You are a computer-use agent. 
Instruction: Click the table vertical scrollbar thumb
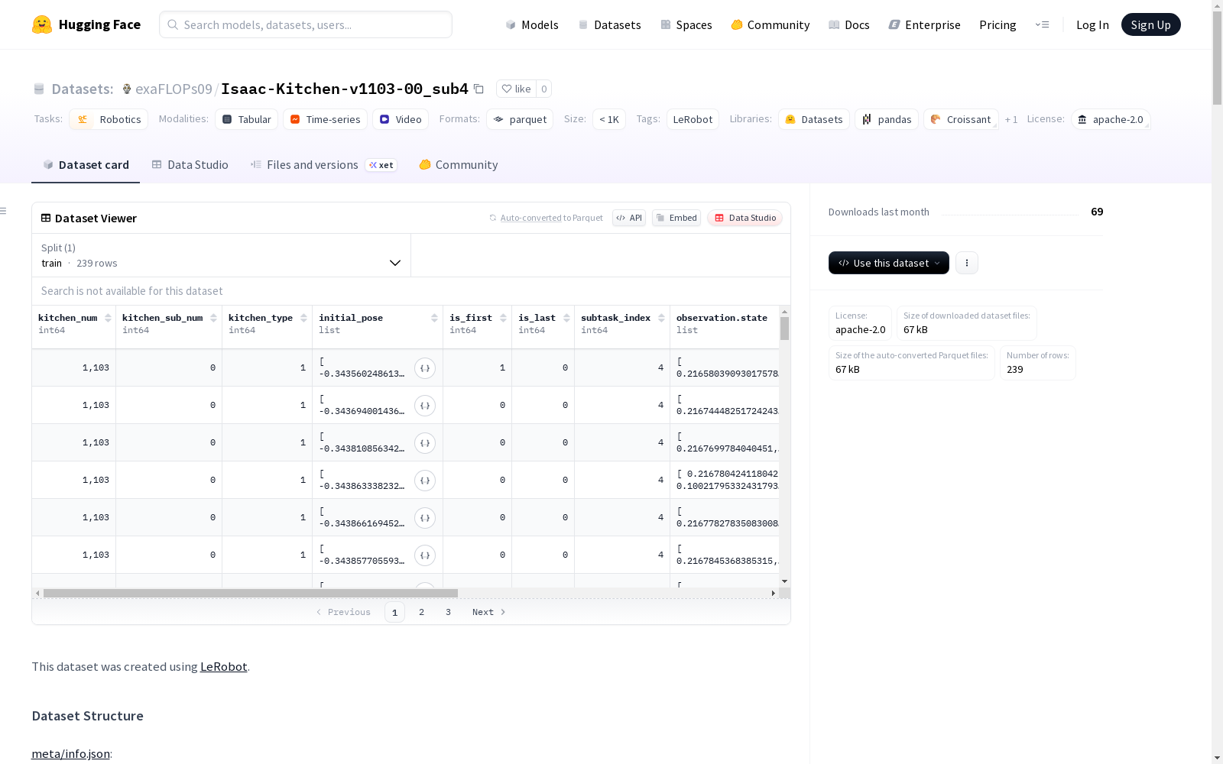coord(784,329)
